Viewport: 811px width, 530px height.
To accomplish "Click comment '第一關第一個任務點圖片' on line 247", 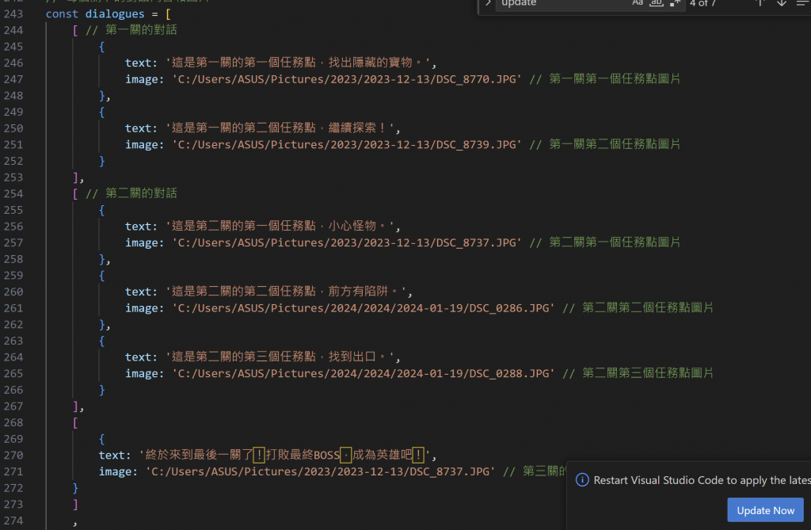I will click(x=615, y=79).
